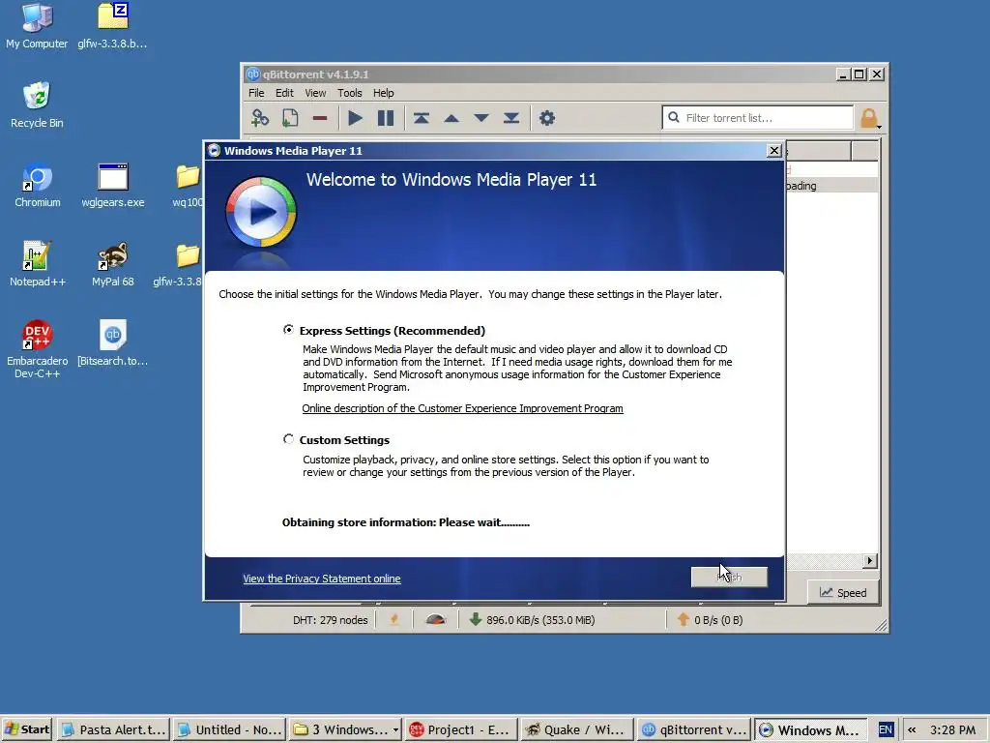Switch to Untitled - No... taskbar window
990x743 pixels.
230,729
